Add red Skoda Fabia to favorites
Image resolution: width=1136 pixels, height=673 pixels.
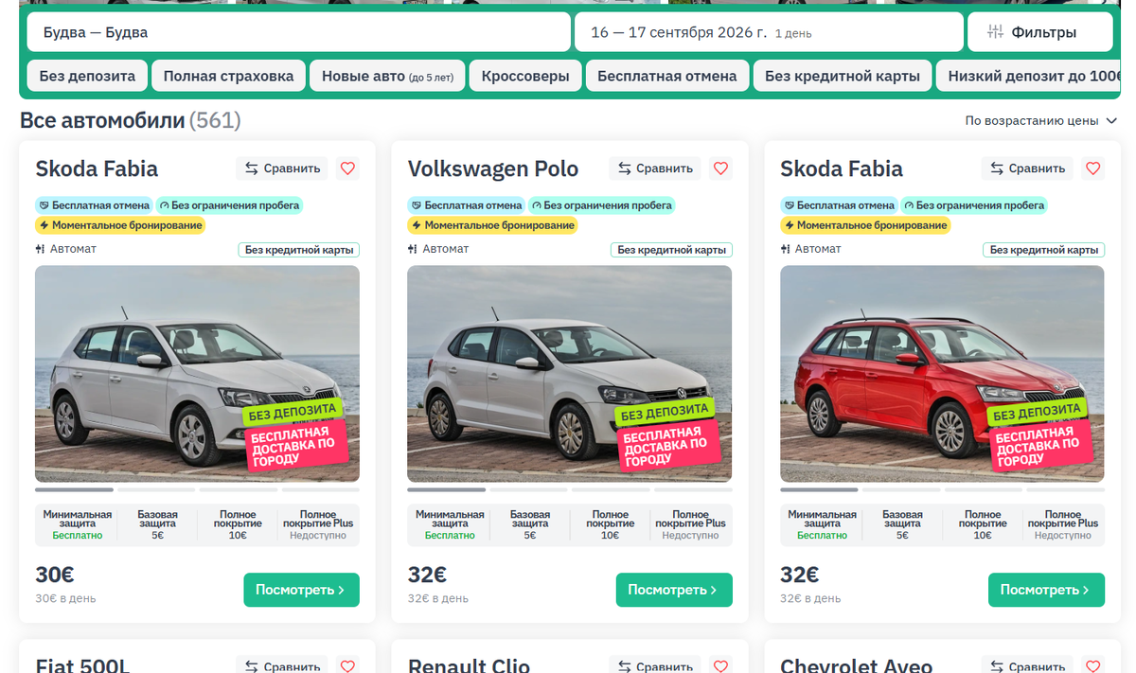coord(1092,168)
